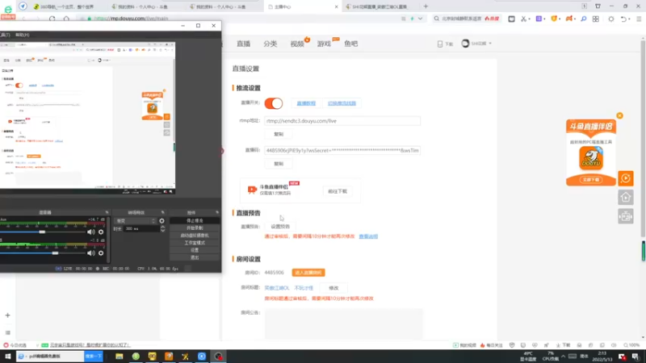Image resolution: width=646 pixels, height=363 pixels.
Task: Open the 直播教程 tutorial link
Action: (x=306, y=103)
